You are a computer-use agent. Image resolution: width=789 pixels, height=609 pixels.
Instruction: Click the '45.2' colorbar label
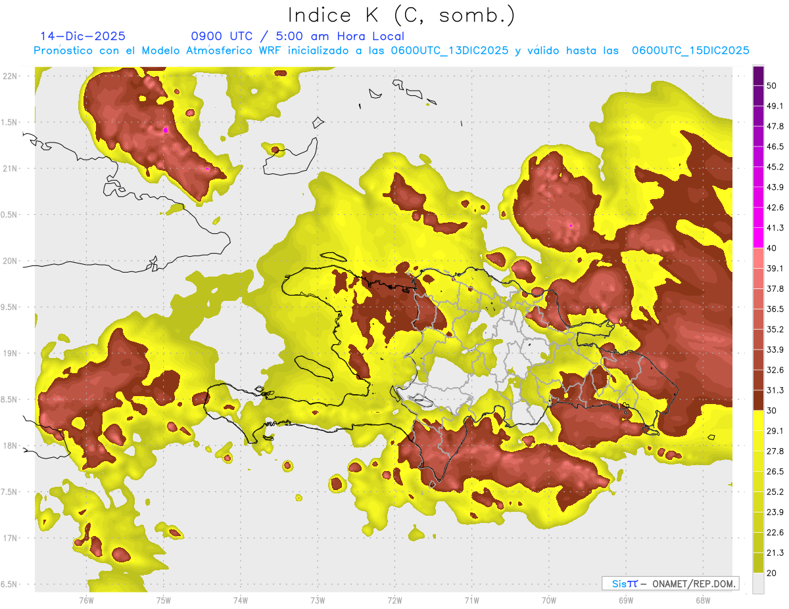[775, 167]
